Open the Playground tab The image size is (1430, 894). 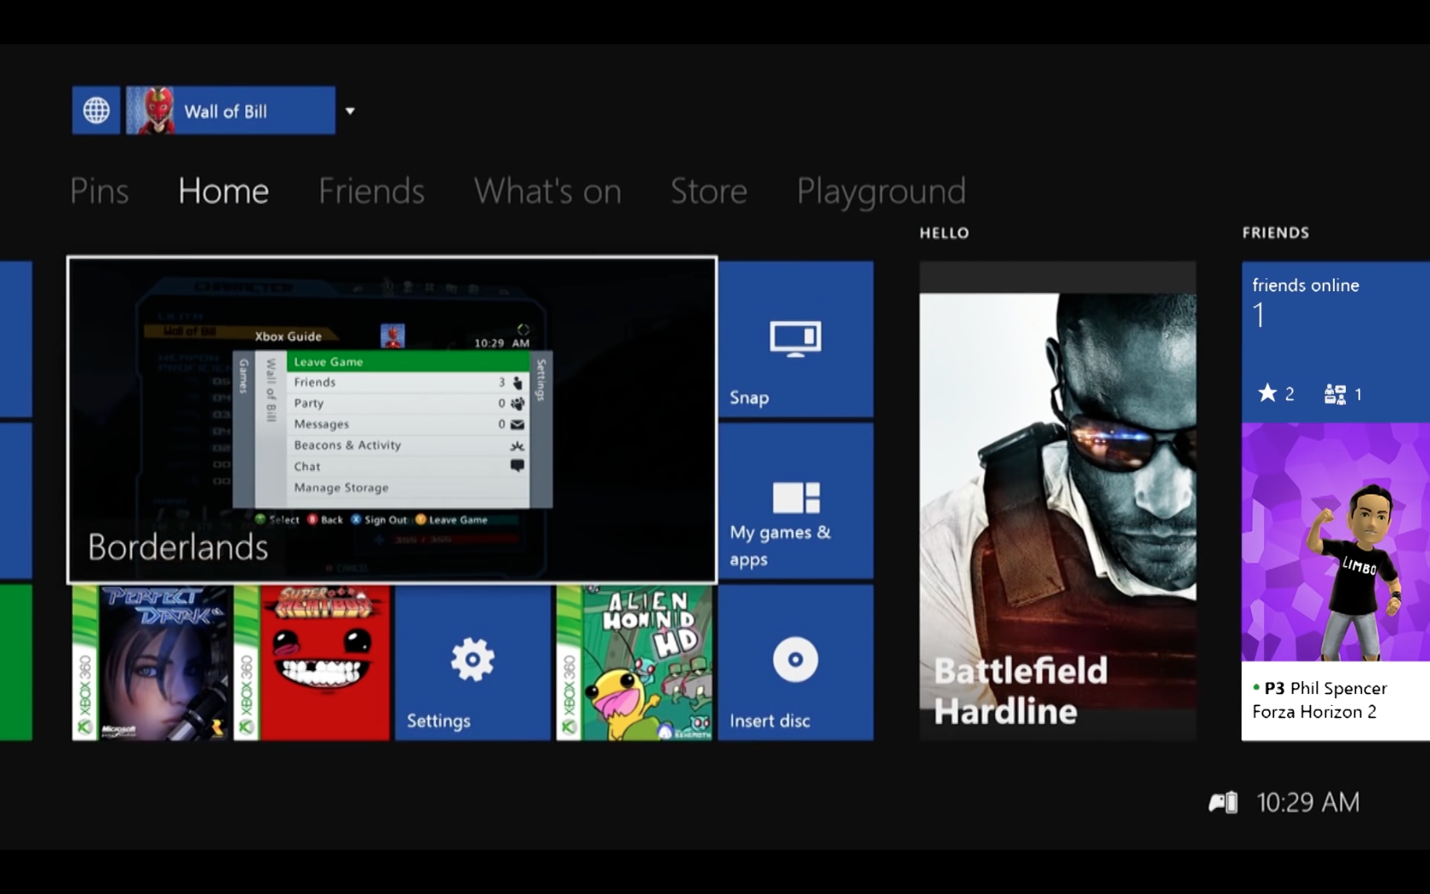pos(881,192)
